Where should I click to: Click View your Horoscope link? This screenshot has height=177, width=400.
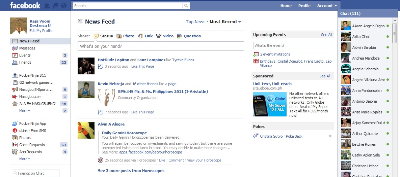pyautogui.click(x=204, y=160)
